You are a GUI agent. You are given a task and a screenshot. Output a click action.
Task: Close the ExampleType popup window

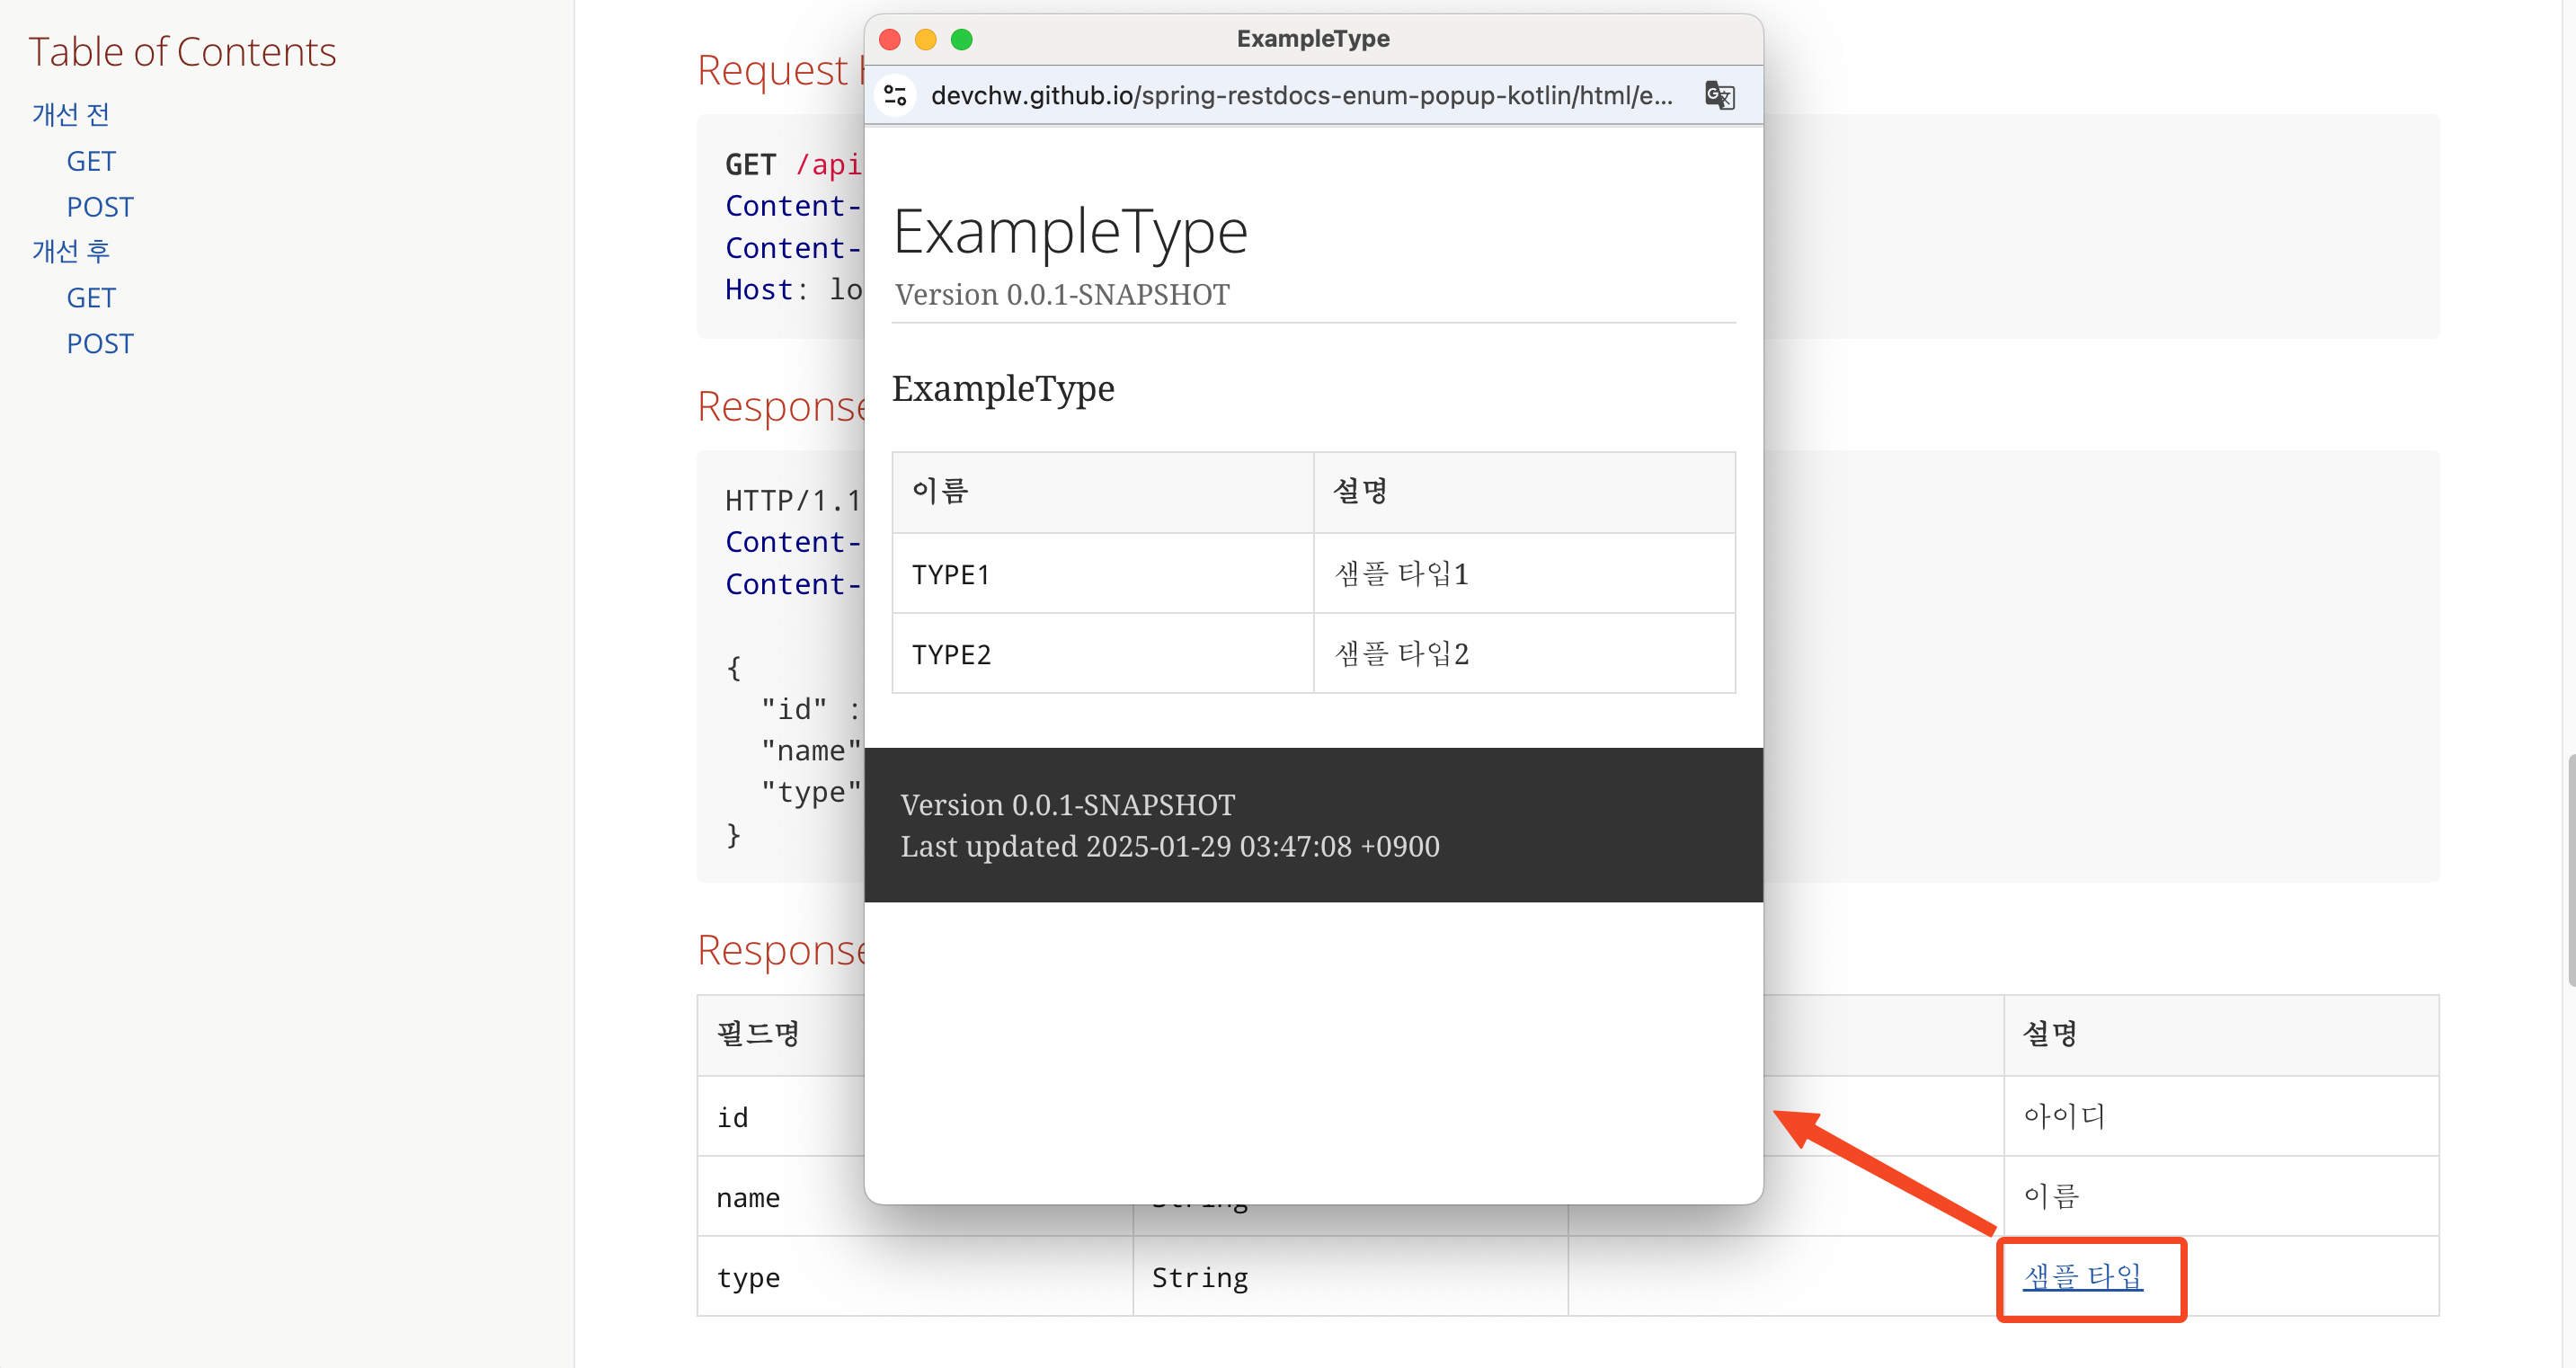tap(889, 39)
